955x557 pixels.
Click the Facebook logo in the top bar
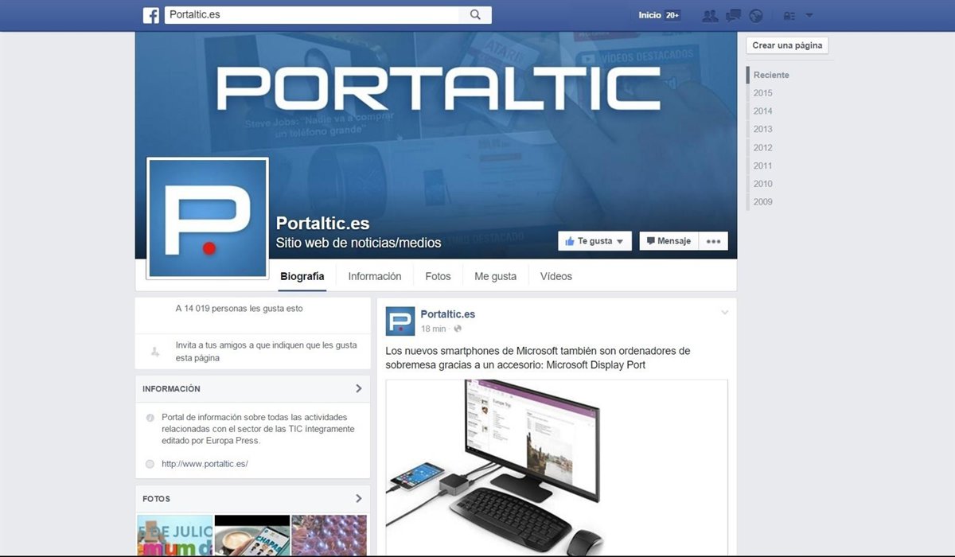(151, 15)
